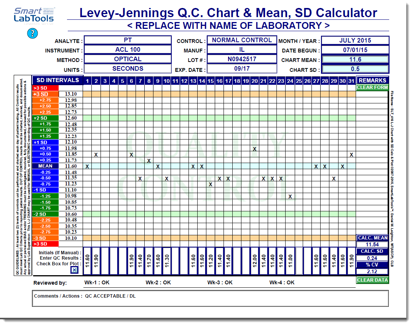This screenshot has height=325, width=412.
Task: Click the red >3 SD top label
Action: click(x=45, y=88)
